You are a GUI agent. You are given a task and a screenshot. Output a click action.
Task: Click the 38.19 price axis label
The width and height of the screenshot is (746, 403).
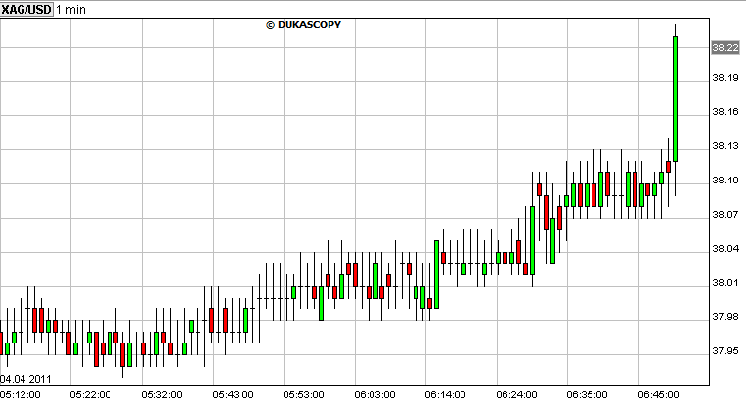[x=725, y=77]
